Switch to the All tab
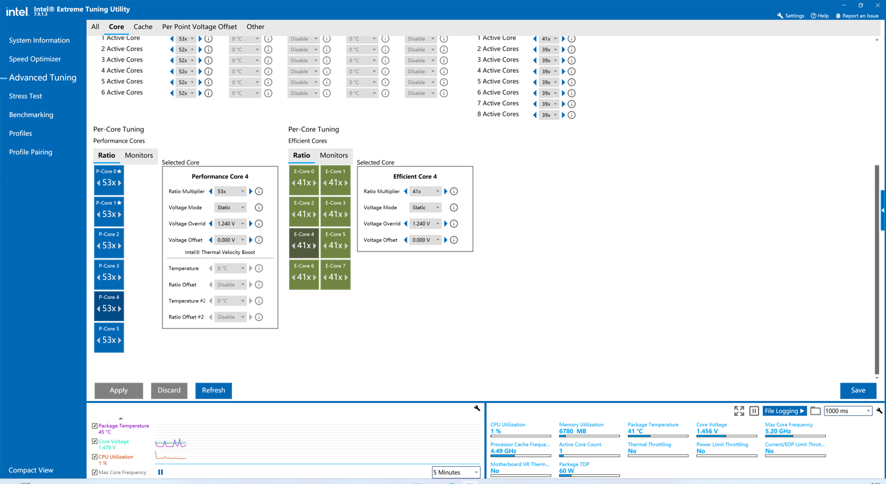 click(95, 26)
